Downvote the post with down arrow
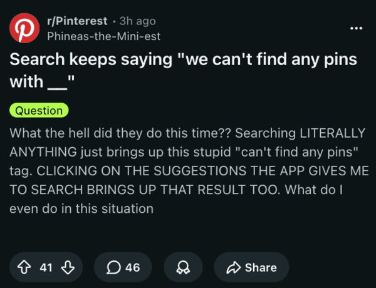Viewport: 376px width, 288px height. (x=67, y=267)
